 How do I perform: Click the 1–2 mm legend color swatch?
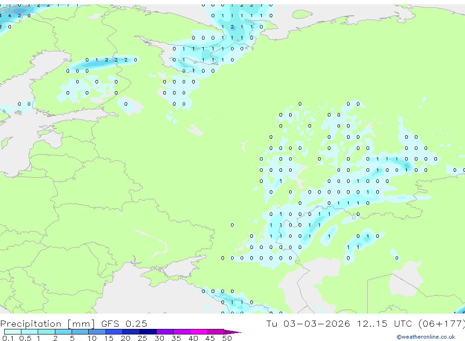pyautogui.click(x=46, y=332)
